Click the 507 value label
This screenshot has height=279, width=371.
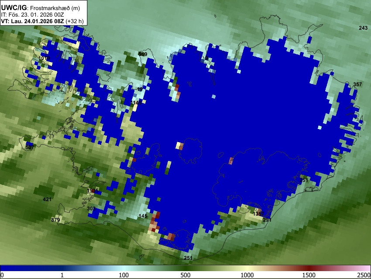click(30, 147)
